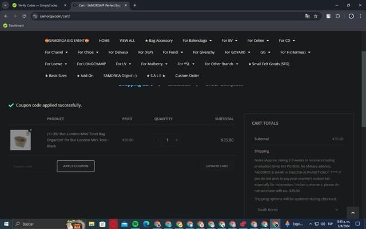This screenshot has width=366, height=229.
Task: Open the For Givenchy link
Action: pos(204,52)
